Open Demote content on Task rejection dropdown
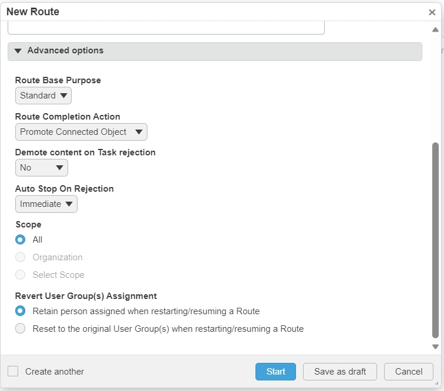Screen dimensions: 444x391 pos(42,168)
